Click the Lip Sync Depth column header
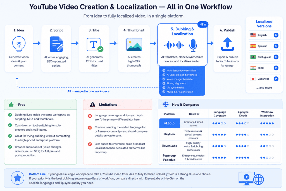Screen dimensions: 286x191 pyautogui.click(x=243, y=114)
